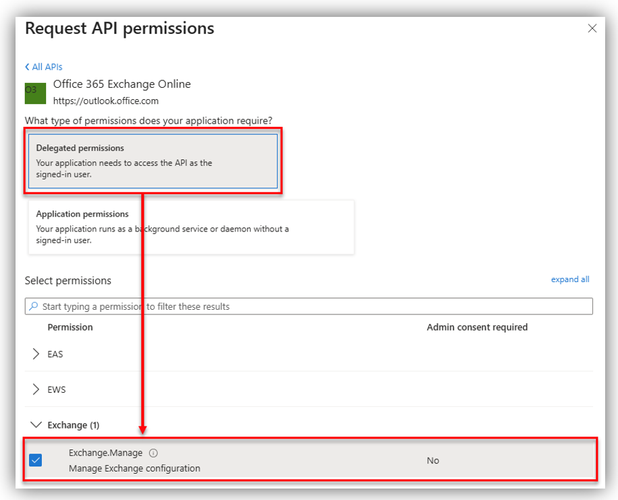Click the expand all link
The image size is (618, 500).
[x=570, y=279]
